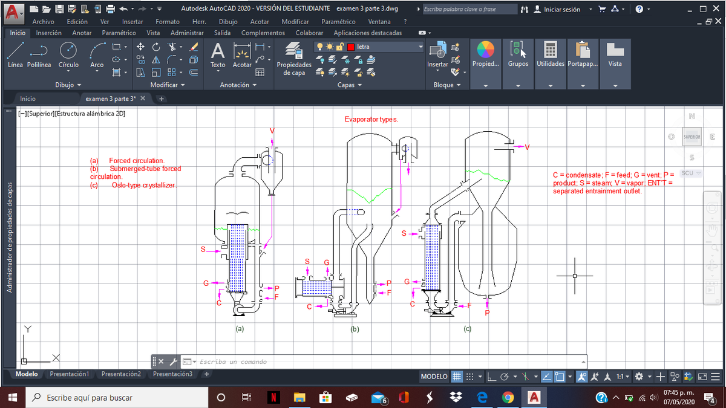Open the workspace switching gear dropdown
This screenshot has height=408, width=726.
tap(643, 377)
